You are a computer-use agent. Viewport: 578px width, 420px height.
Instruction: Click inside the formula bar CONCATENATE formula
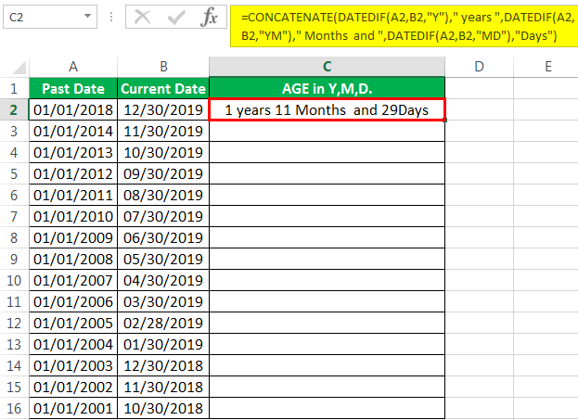(404, 26)
